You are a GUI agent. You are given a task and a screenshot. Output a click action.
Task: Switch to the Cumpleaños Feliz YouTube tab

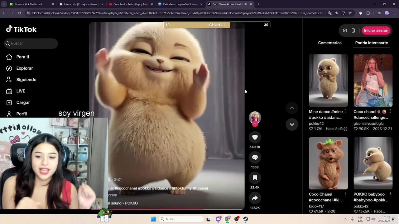point(131,4)
